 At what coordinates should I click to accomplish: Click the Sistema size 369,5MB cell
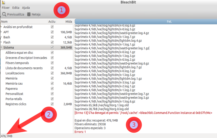(x=66, y=48)
